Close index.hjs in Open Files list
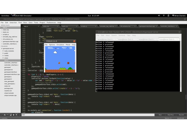This screenshot has width=187, height=133. (x=2, y=30)
